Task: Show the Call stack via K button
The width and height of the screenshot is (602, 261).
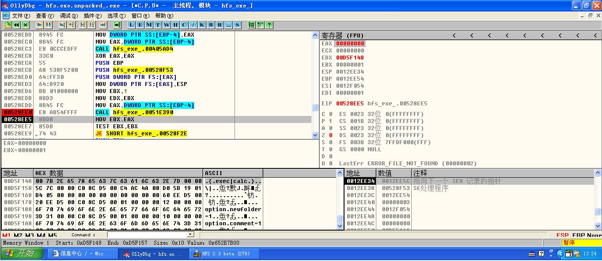Action: point(202,25)
